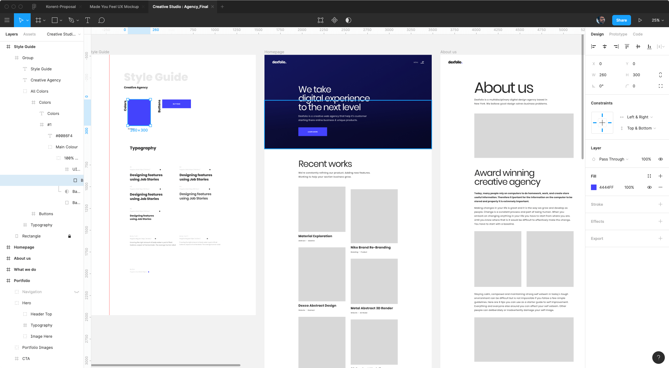This screenshot has width=669, height=368.
Task: Remove the 4444FF fill
Action: [660, 187]
